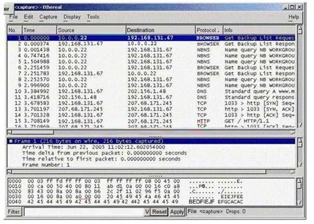314x224 pixels.
Task: Minimize the Ethereal window
Action: coord(285,8)
